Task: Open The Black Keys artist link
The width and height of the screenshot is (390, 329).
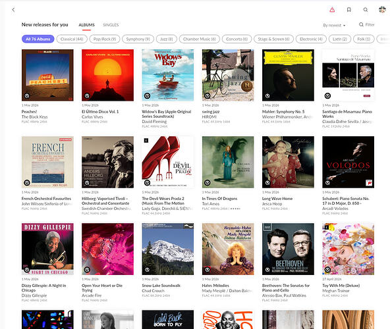Action: tap(34, 116)
